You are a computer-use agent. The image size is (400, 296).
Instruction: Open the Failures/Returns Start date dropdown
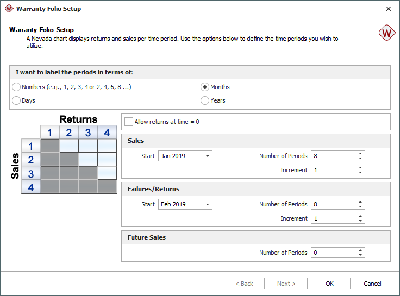(x=208, y=205)
